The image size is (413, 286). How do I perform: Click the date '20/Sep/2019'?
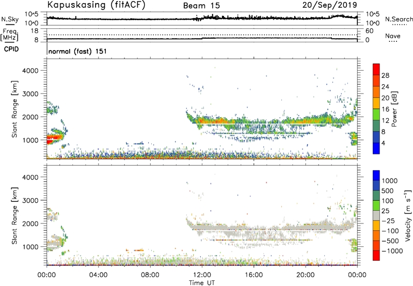(330, 5)
